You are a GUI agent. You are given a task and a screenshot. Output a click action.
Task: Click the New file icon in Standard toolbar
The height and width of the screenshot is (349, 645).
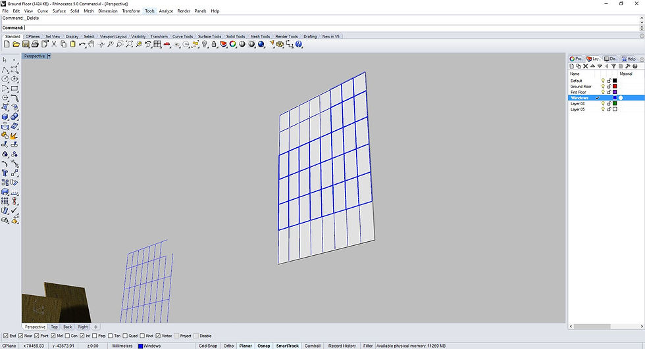tap(7, 44)
